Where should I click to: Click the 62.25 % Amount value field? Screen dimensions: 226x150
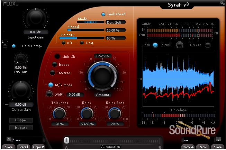pos(103,56)
